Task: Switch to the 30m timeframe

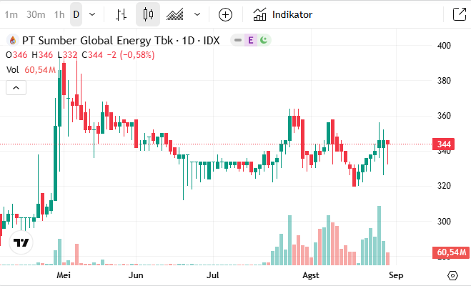Action: click(36, 14)
